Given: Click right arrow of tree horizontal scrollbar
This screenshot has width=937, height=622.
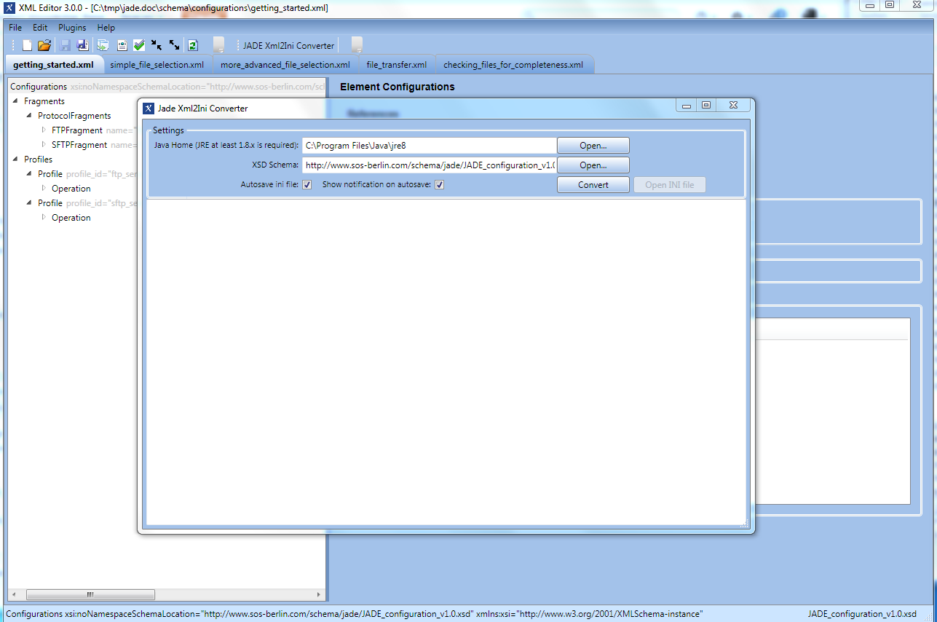Looking at the screenshot, I should 319,594.
